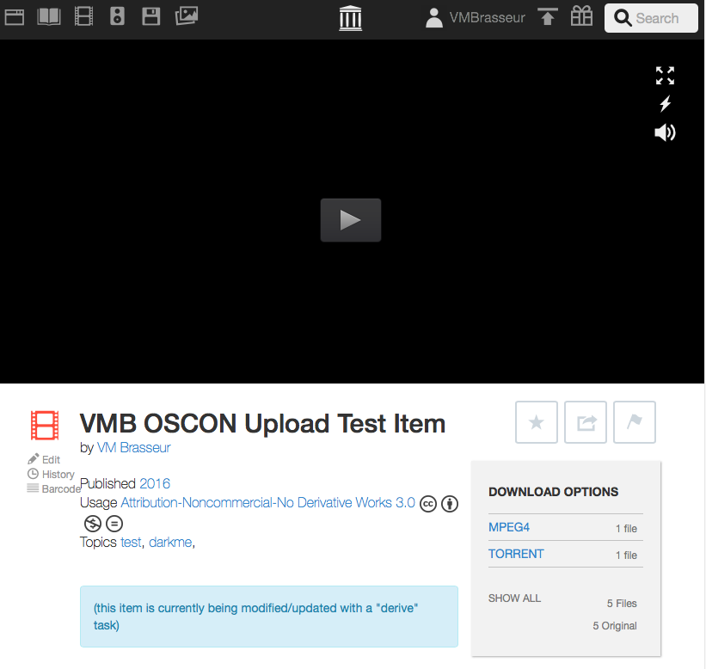Viewport: 706px width, 669px height.
Task: Open the Images icon in top bar
Action: (187, 16)
